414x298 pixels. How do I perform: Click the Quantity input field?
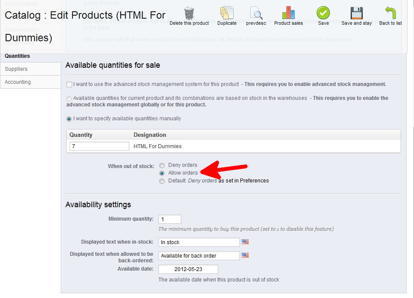click(x=99, y=146)
